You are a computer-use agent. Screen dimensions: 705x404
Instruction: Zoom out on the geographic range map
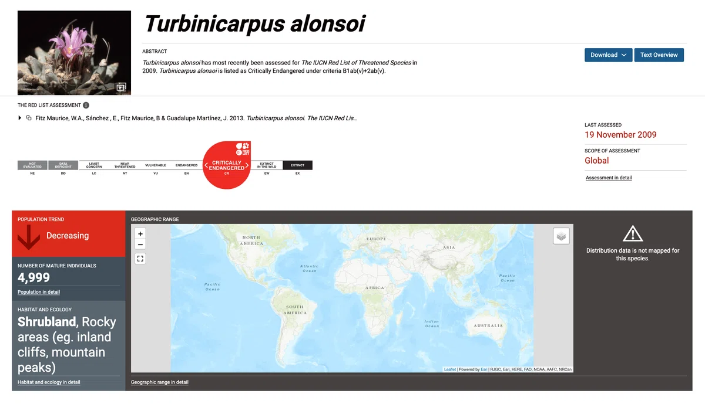[x=140, y=245]
